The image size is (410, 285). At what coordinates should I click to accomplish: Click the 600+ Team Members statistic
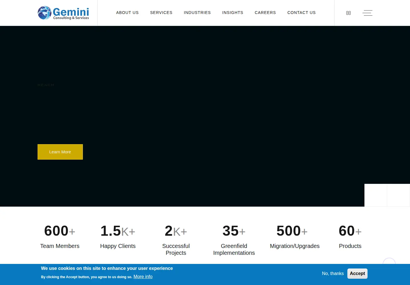click(x=60, y=236)
